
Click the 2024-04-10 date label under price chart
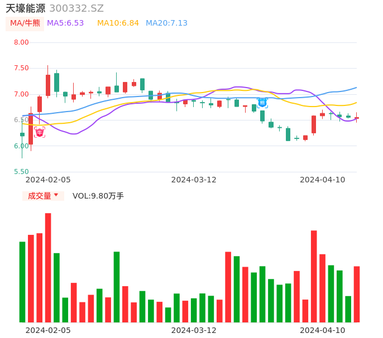coord(322,180)
